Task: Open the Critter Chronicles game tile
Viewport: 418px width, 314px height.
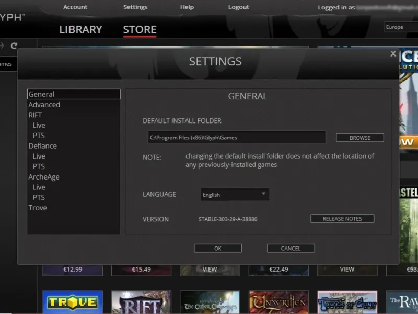Action: pyautogui.click(x=210, y=302)
